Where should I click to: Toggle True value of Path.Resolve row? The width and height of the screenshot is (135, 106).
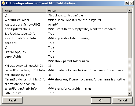51,93
